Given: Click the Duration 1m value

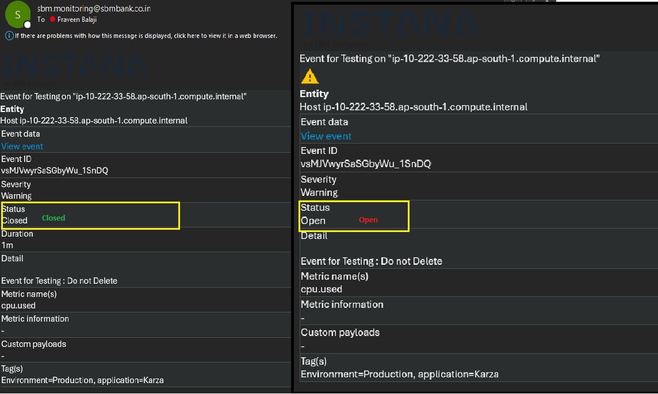Looking at the screenshot, I should click(x=7, y=245).
